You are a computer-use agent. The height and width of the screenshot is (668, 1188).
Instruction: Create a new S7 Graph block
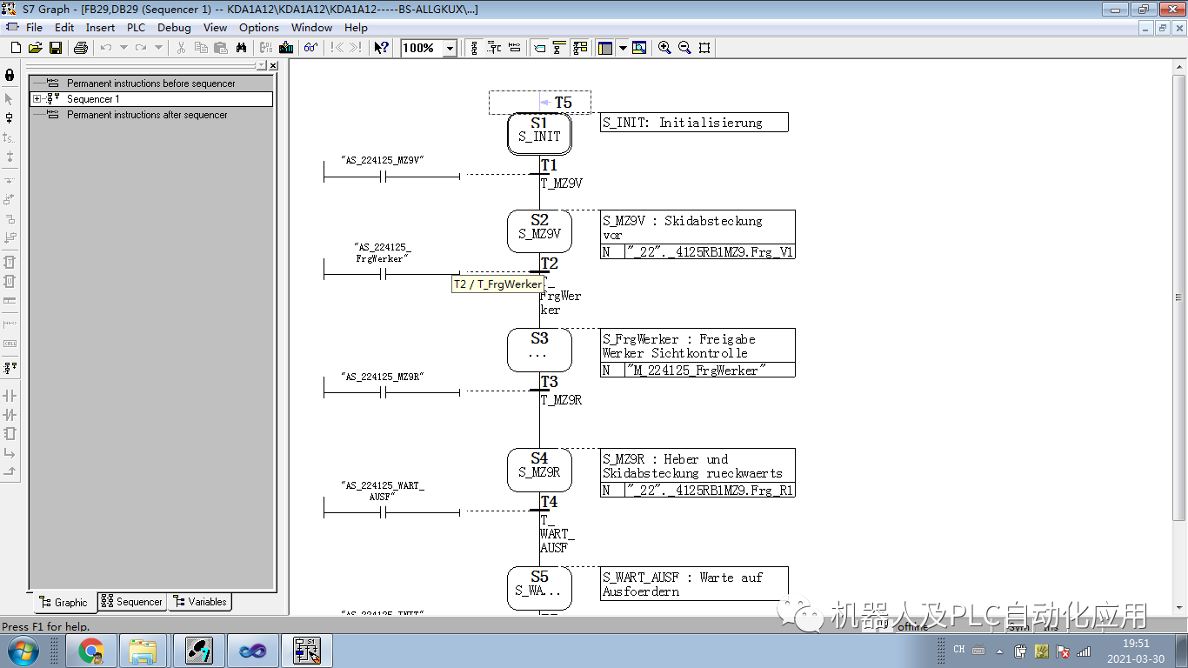tap(16, 48)
